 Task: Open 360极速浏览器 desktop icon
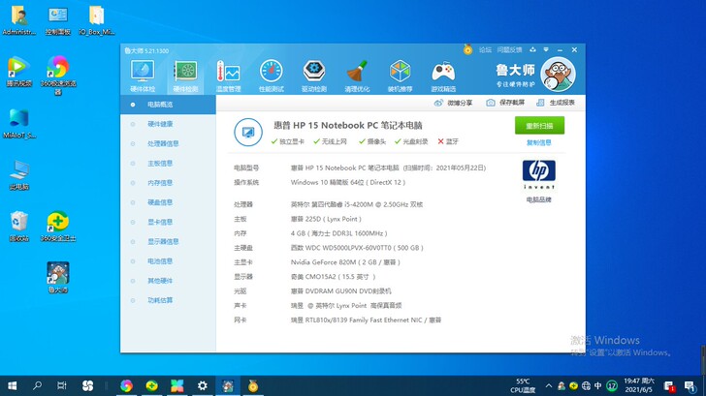pos(58,76)
